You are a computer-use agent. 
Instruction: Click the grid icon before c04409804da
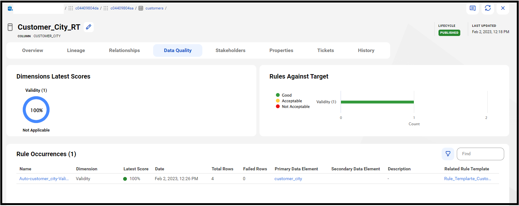pos(71,8)
